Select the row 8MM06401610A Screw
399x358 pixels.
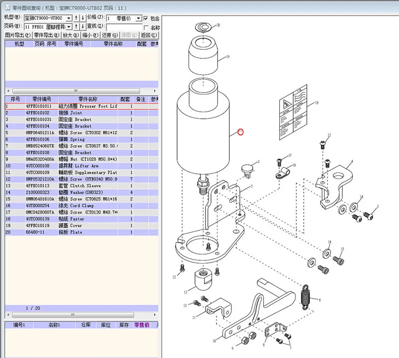click(x=81, y=199)
